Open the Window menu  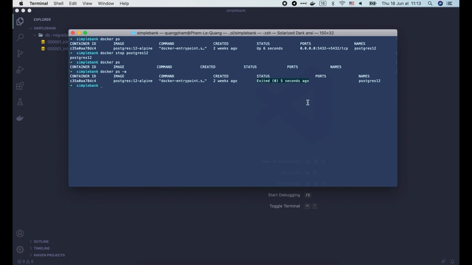pyautogui.click(x=106, y=4)
